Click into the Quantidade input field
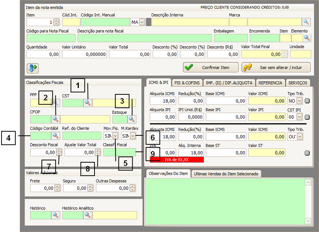Image resolution: width=319 pixels, height=232 pixels. pyautogui.click(x=43, y=54)
